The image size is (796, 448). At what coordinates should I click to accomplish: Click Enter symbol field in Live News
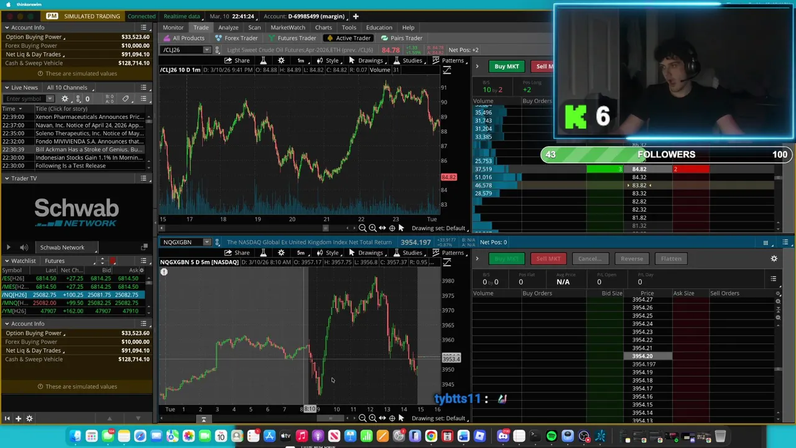pos(26,99)
